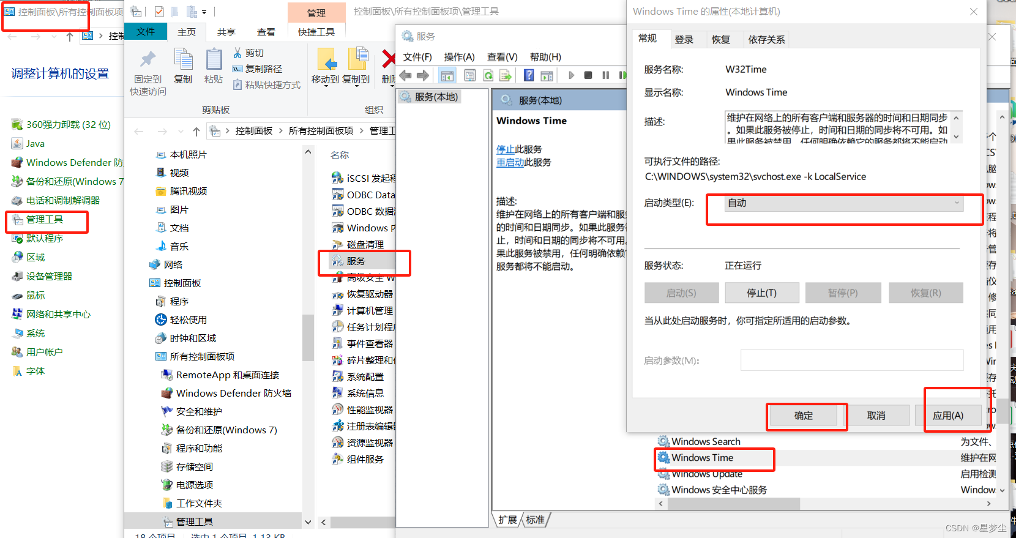Click Start Service play icon in toolbar
Viewport: 1016px width, 538px height.
[x=571, y=75]
